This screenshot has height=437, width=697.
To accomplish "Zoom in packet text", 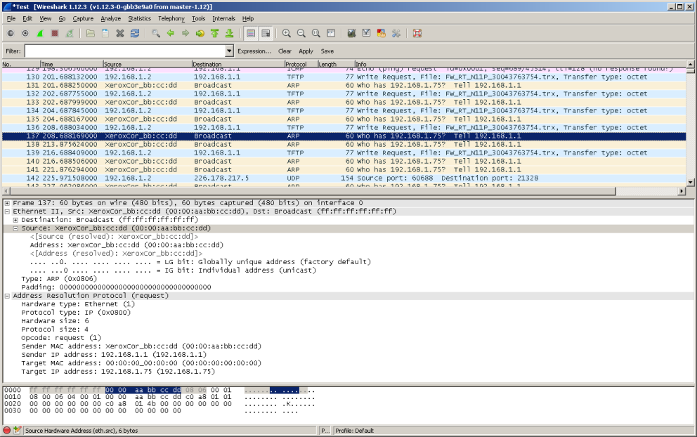I will 286,33.
